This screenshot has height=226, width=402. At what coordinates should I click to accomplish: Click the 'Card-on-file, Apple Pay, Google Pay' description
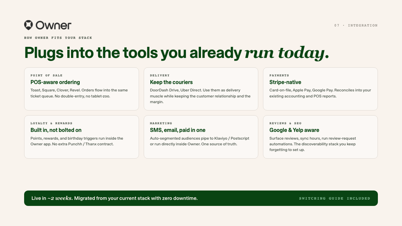(x=320, y=93)
